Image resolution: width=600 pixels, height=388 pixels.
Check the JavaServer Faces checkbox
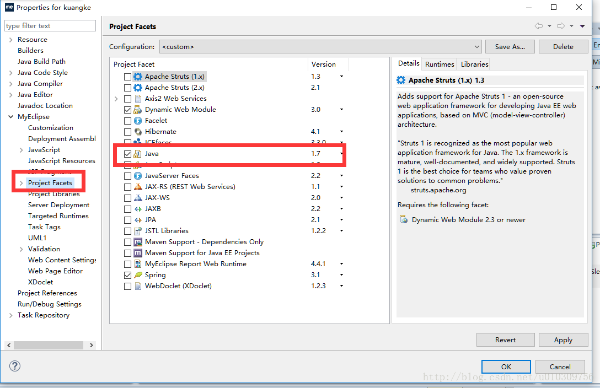tap(128, 176)
